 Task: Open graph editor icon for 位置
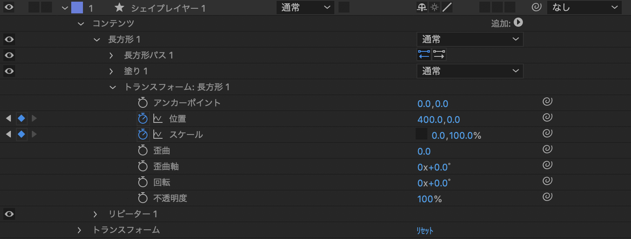(158, 119)
